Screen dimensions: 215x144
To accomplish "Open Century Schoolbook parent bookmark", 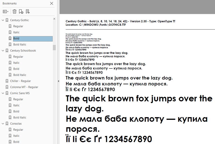I will point(23,51).
